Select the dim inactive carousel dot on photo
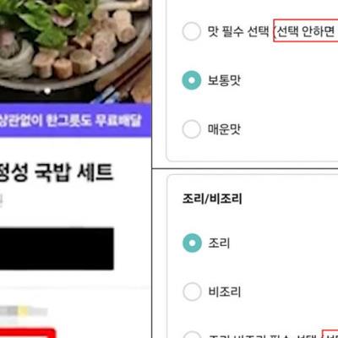Viewport: 338px width, 338px height. (38, 91)
